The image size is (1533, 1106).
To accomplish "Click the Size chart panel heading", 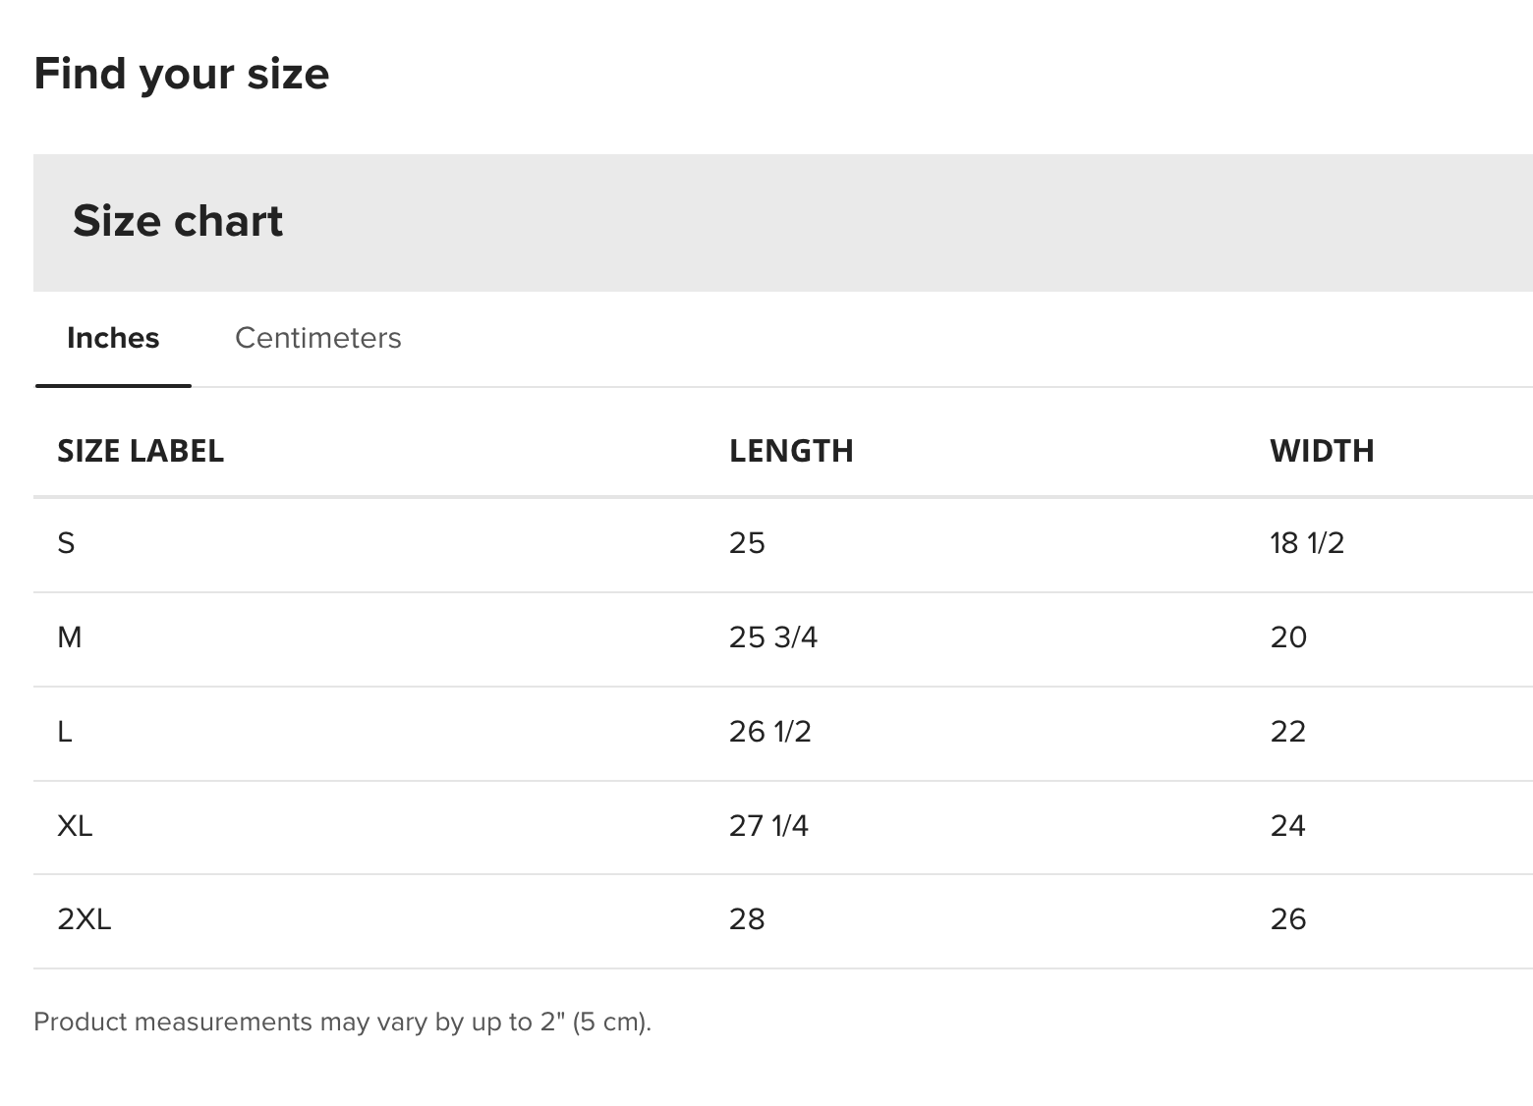I will 178,221.
